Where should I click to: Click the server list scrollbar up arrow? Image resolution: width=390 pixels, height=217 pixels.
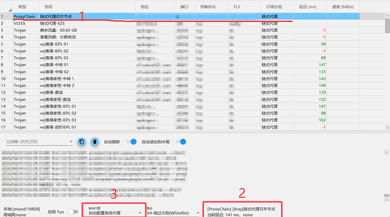click(x=387, y=16)
